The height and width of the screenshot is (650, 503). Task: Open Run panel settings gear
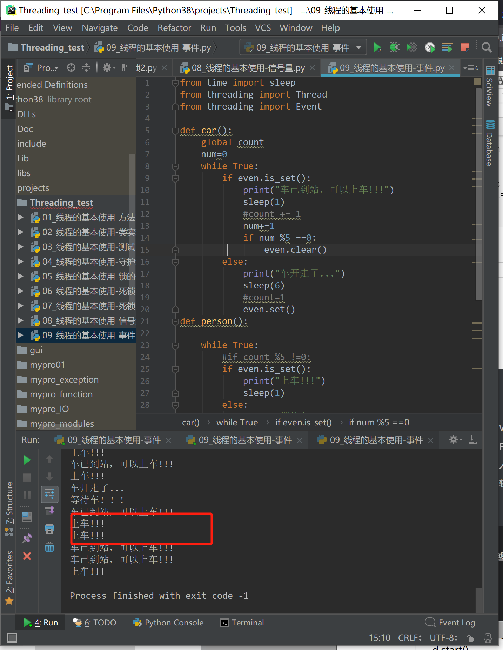point(456,439)
